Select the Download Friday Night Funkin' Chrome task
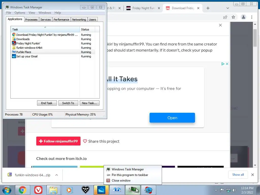Image resolution: width=260 pixels, height=195 pixels. tap(53, 35)
